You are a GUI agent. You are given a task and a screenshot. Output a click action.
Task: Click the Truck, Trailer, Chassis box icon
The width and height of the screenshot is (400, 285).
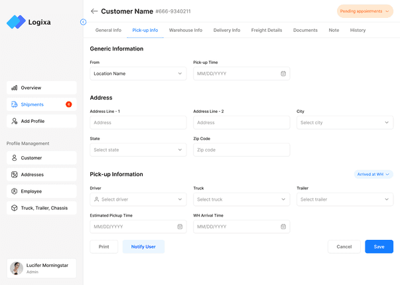tap(15, 208)
